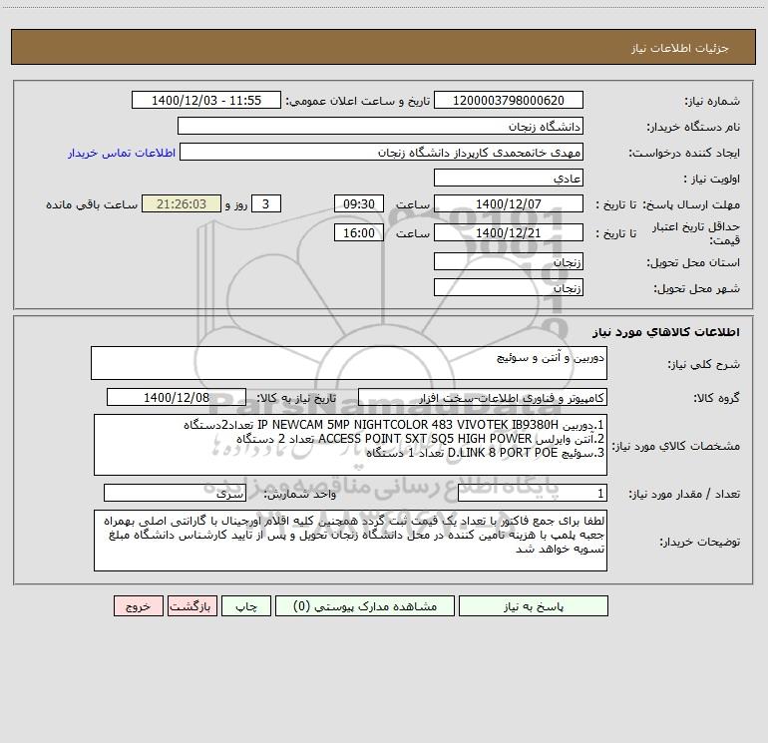This screenshot has width=768, height=743.
Task: Click the price validity date 1400/12/21
Action: point(509,232)
